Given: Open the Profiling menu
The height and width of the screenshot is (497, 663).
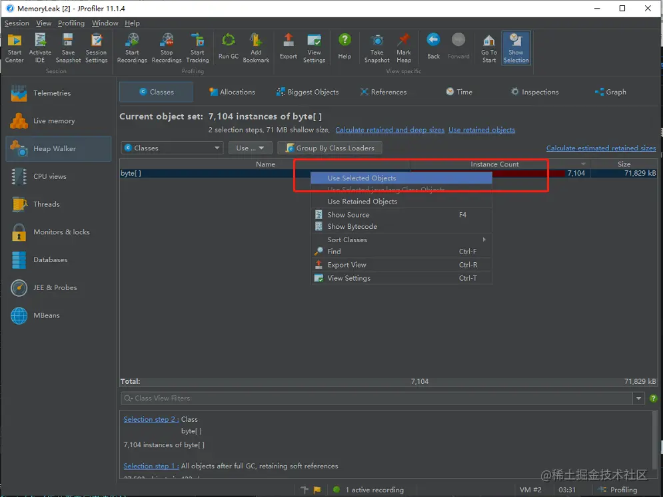Looking at the screenshot, I should pyautogui.click(x=71, y=23).
